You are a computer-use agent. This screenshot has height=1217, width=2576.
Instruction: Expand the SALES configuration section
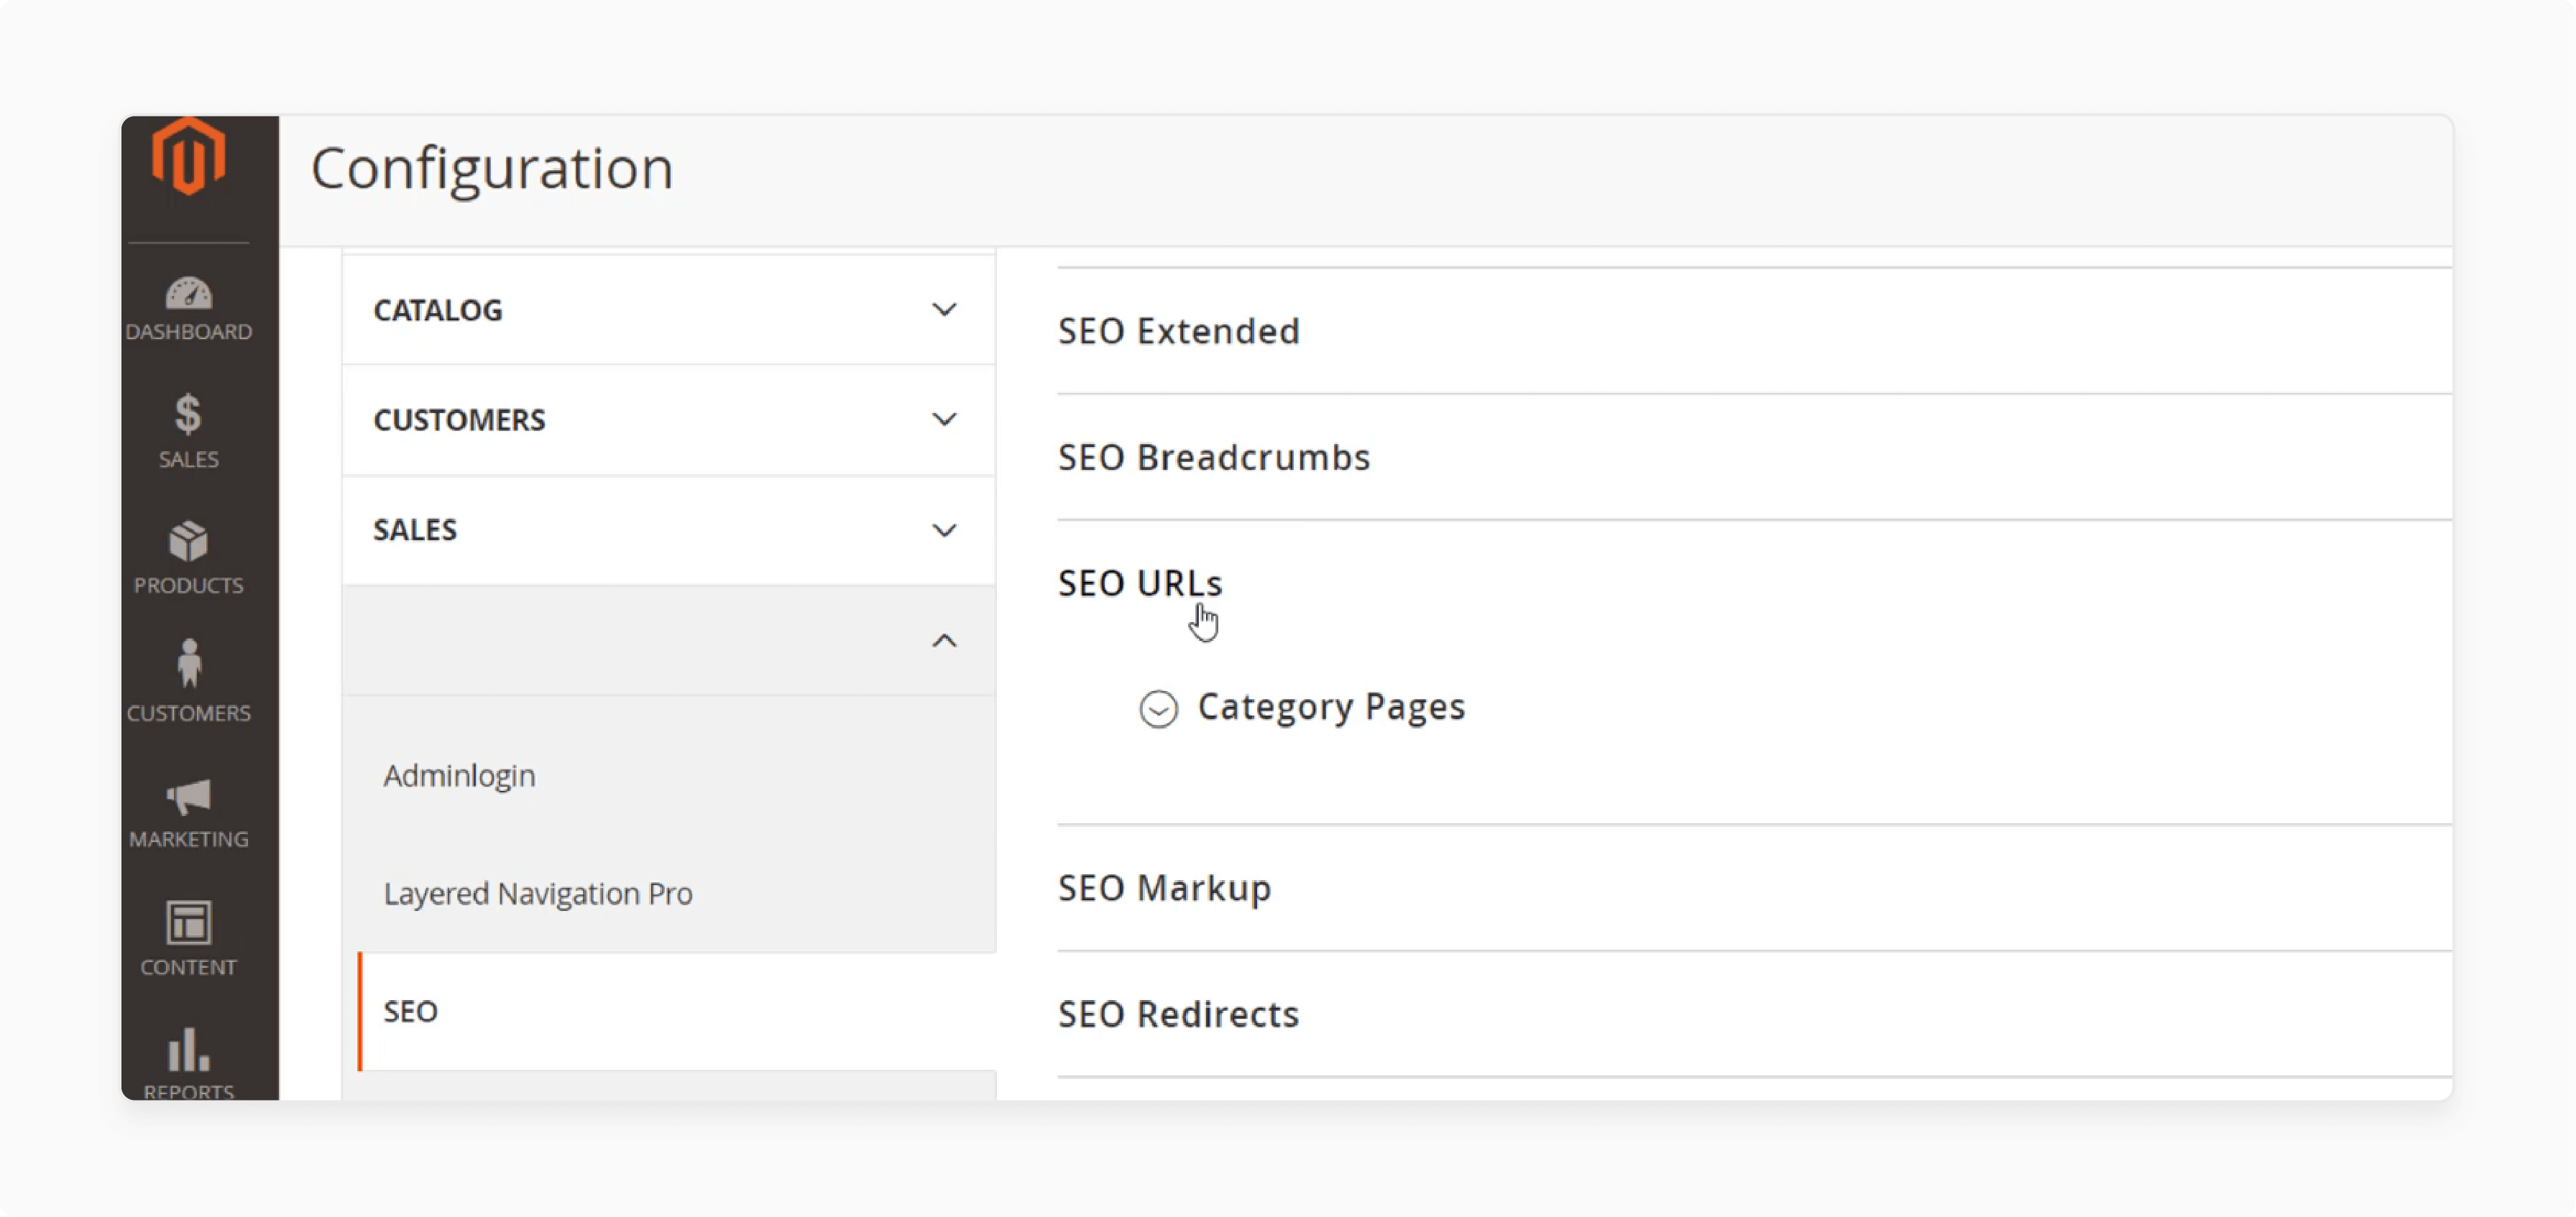click(668, 529)
